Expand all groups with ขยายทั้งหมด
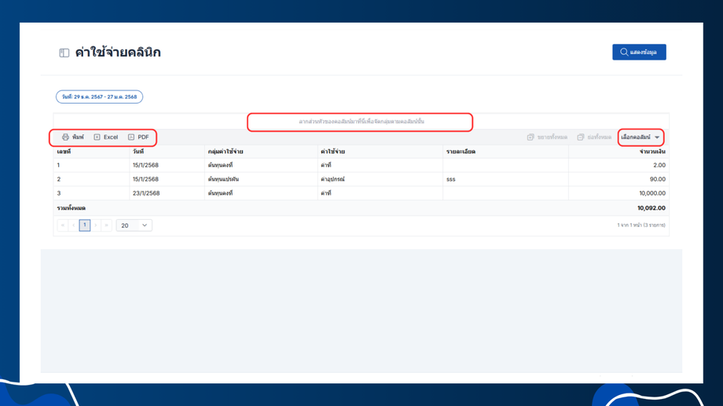The height and width of the screenshot is (406, 723). coord(547,137)
